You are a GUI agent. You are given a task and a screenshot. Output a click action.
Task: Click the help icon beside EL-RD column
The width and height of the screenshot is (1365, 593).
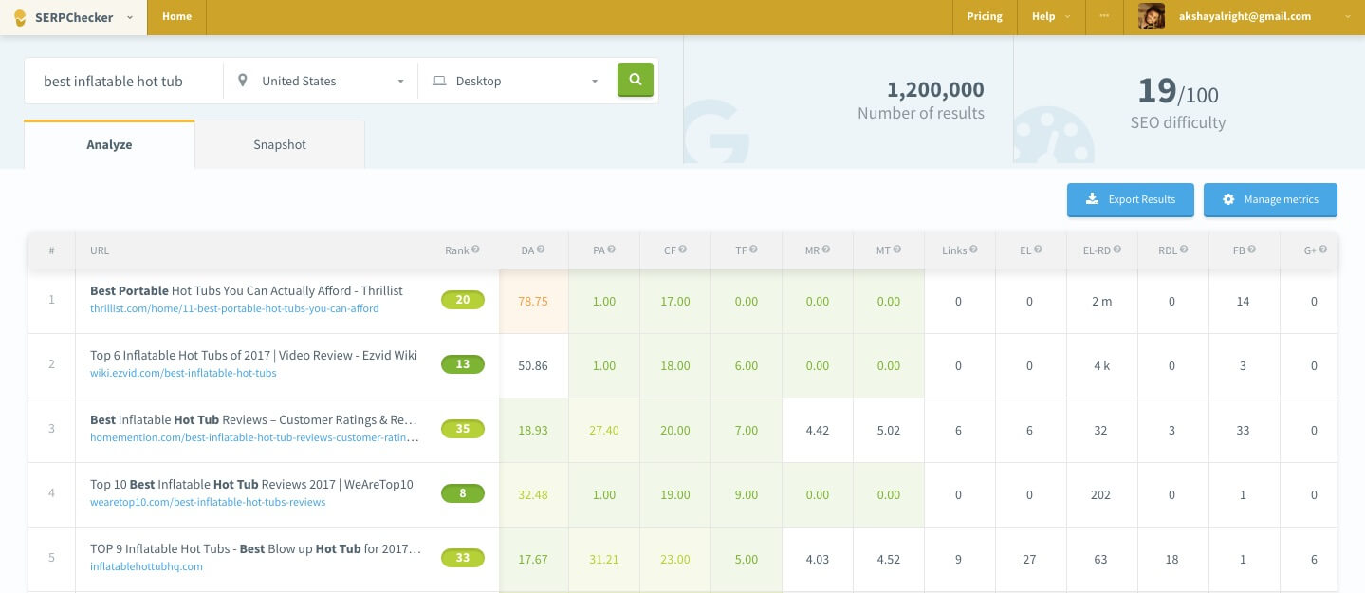1117,250
